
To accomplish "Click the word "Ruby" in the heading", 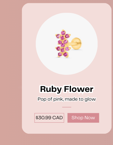I will pos(51,89).
